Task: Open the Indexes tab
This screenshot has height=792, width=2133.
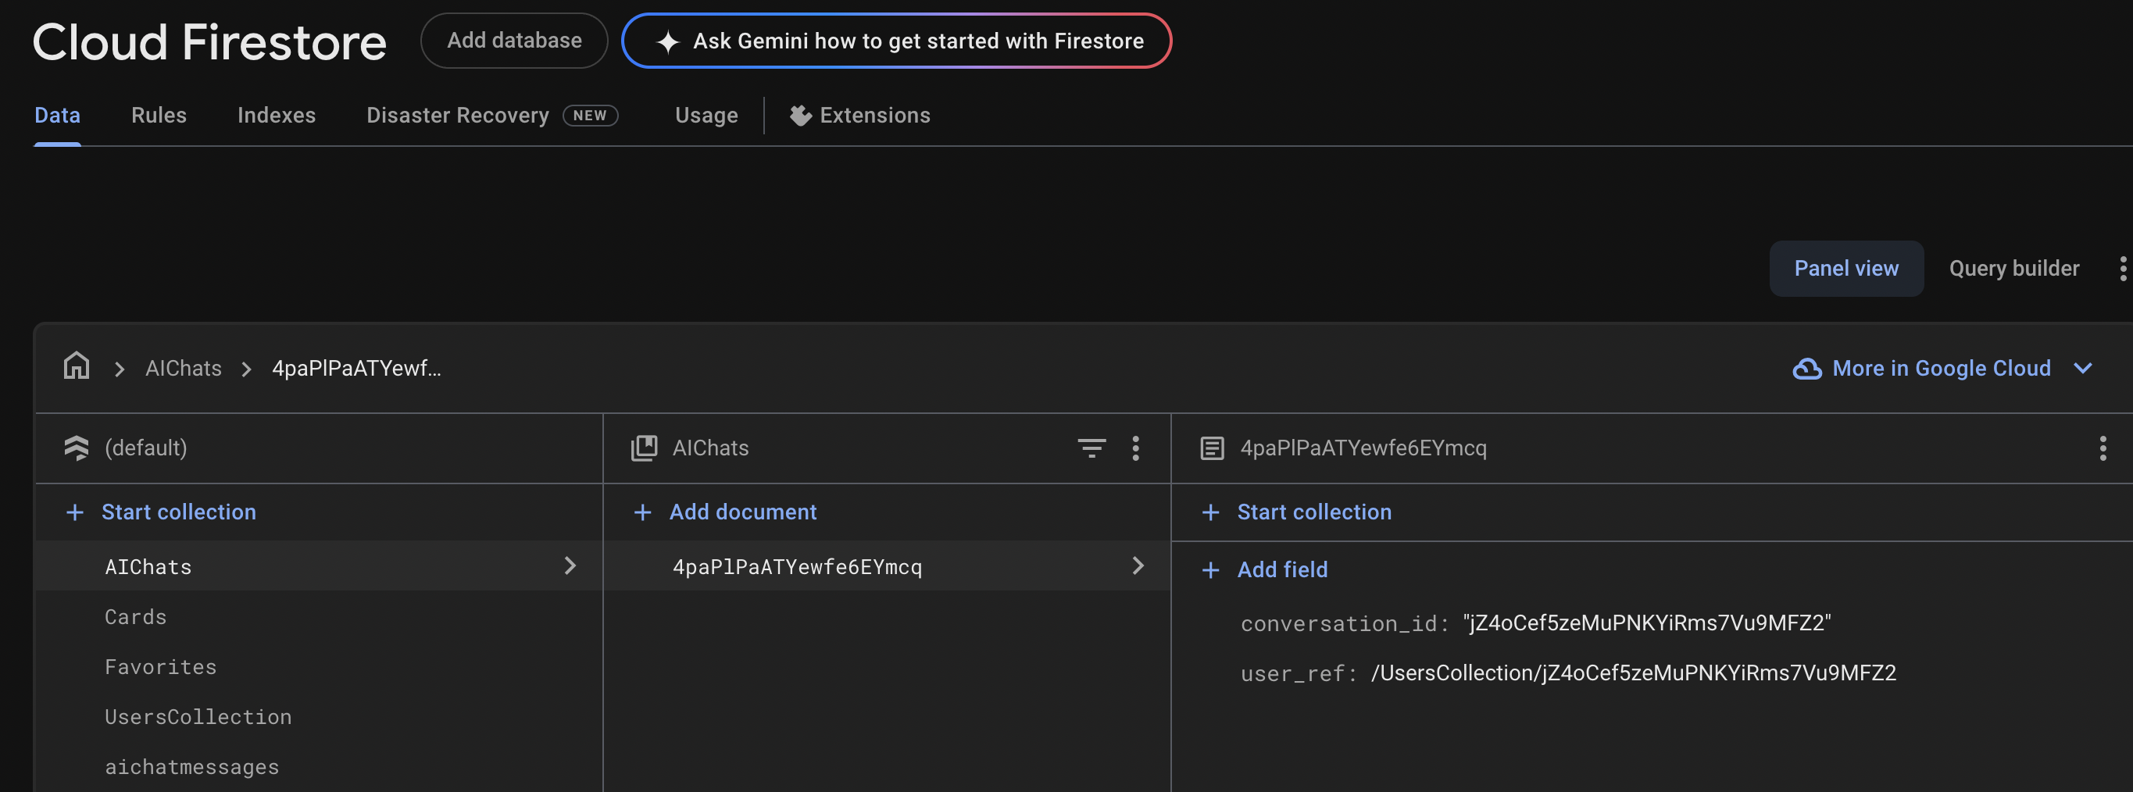Action: pyautogui.click(x=277, y=115)
